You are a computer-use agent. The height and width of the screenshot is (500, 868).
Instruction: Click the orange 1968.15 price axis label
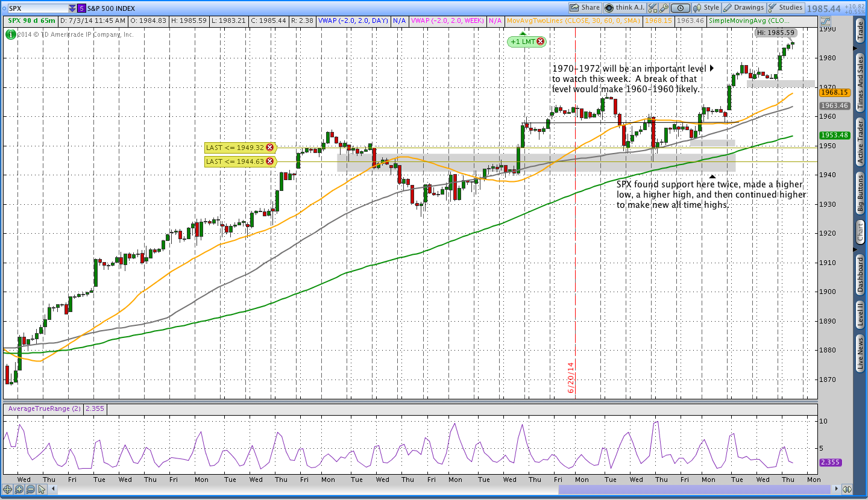[x=834, y=92]
